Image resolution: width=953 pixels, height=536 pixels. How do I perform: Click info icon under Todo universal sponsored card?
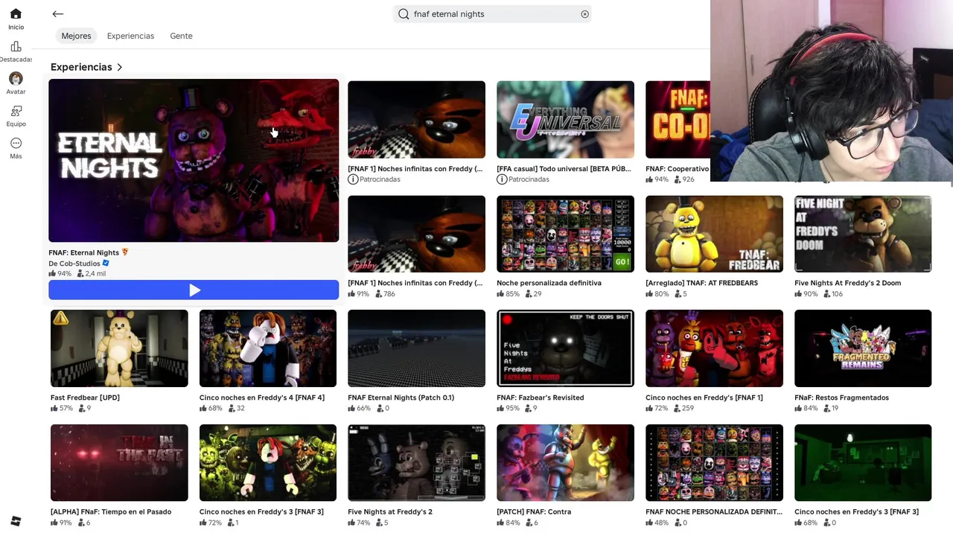click(x=502, y=179)
